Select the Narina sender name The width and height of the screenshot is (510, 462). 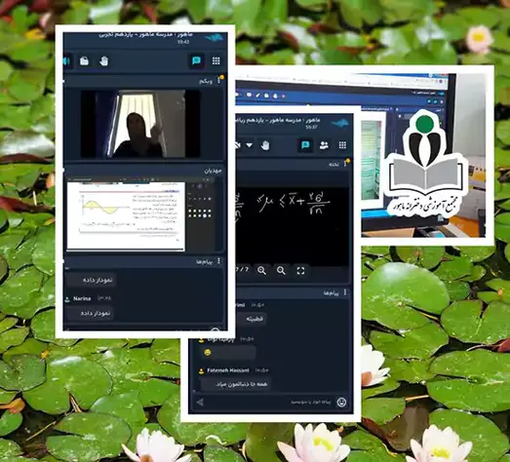pos(82,298)
